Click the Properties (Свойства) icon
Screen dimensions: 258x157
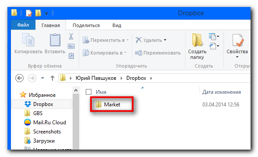(x=237, y=40)
